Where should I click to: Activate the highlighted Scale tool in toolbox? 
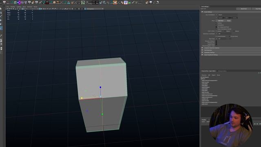(x=1, y=28)
